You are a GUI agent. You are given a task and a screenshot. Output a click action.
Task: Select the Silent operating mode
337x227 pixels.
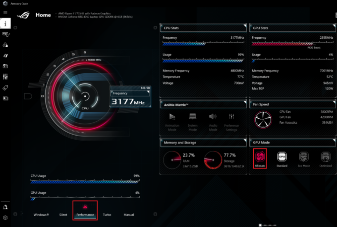point(63,215)
